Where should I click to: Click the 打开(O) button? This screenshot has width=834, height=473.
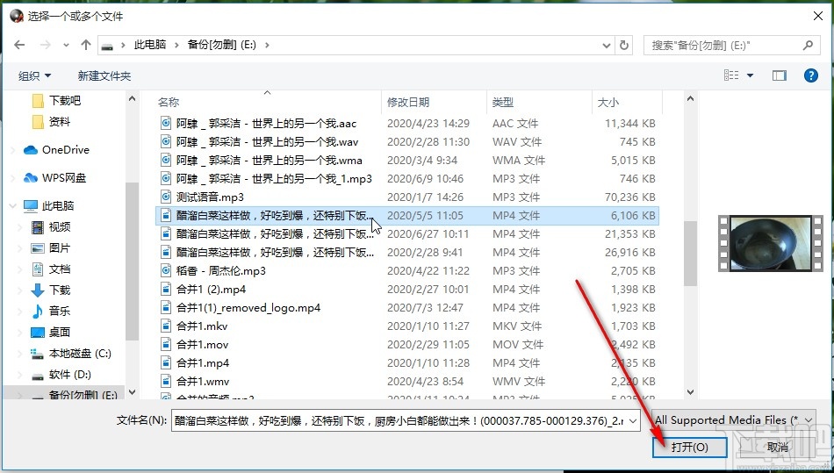tap(689, 447)
